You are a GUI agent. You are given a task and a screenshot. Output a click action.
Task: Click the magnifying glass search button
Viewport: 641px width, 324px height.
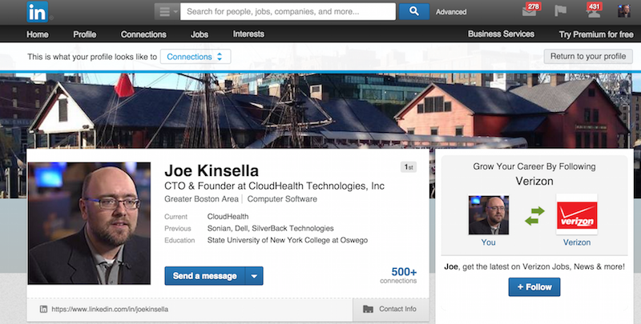click(x=413, y=11)
